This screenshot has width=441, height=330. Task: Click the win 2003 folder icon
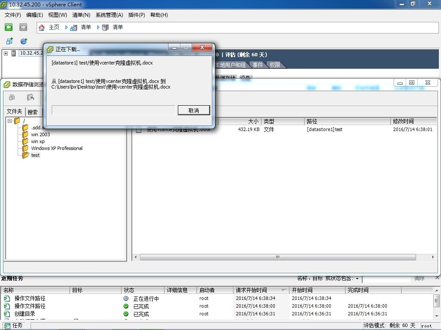click(x=25, y=134)
